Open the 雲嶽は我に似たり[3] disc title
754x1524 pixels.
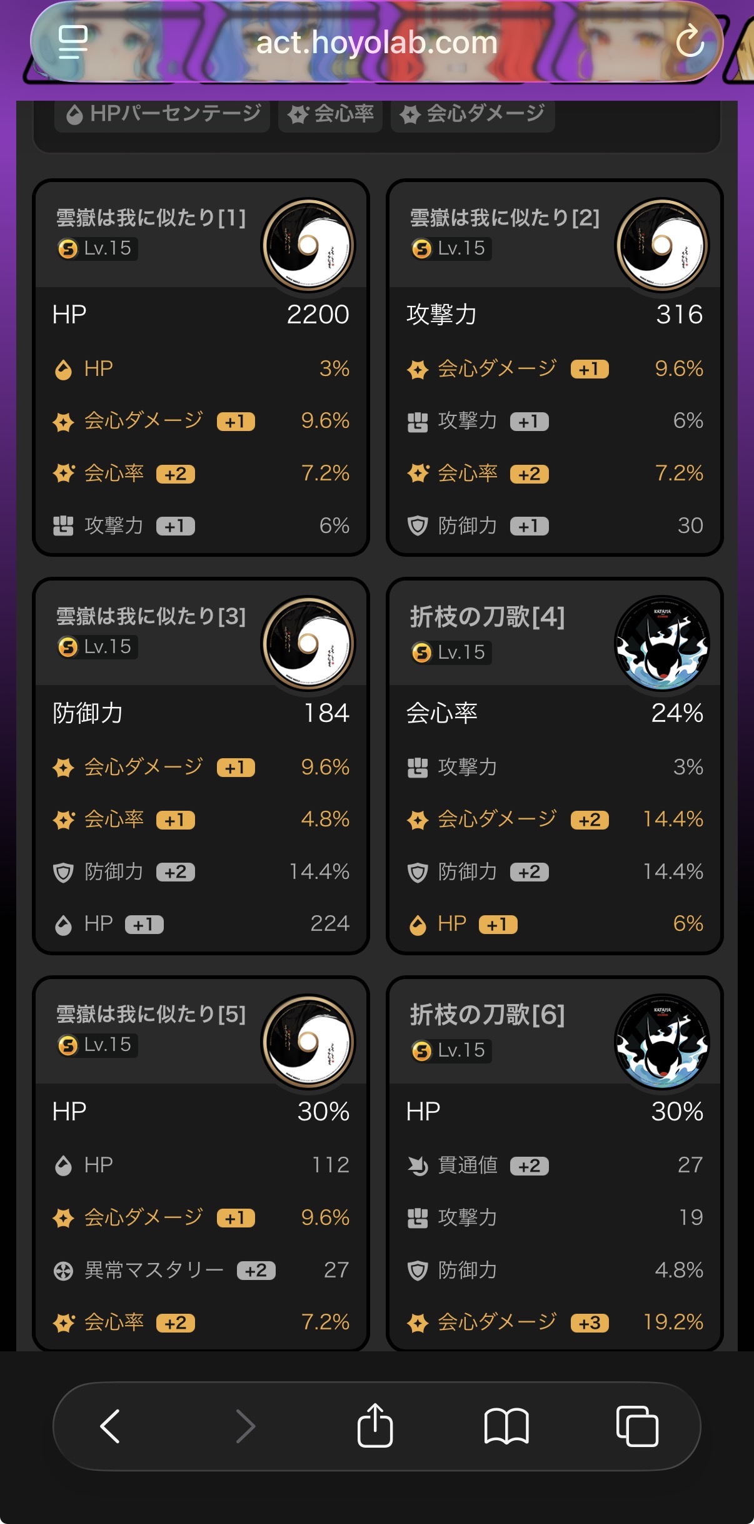[x=151, y=617]
